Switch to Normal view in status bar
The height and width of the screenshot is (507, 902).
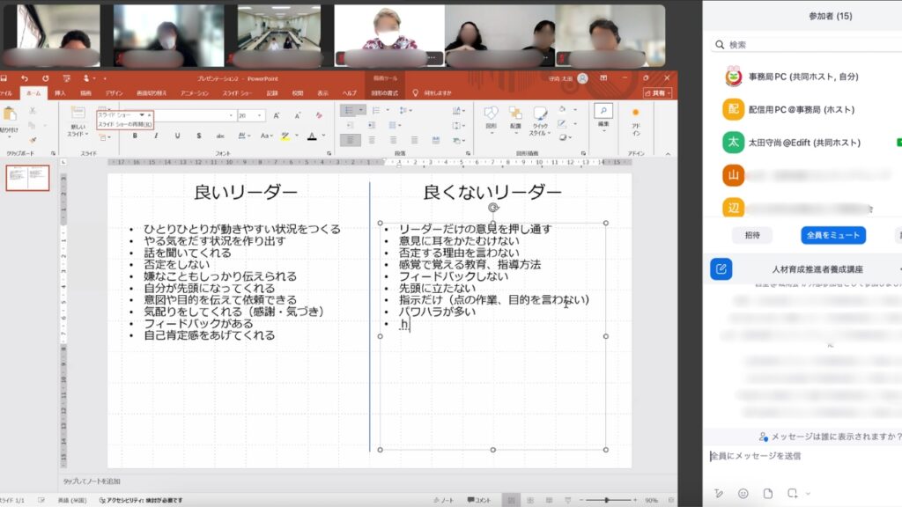click(511, 500)
